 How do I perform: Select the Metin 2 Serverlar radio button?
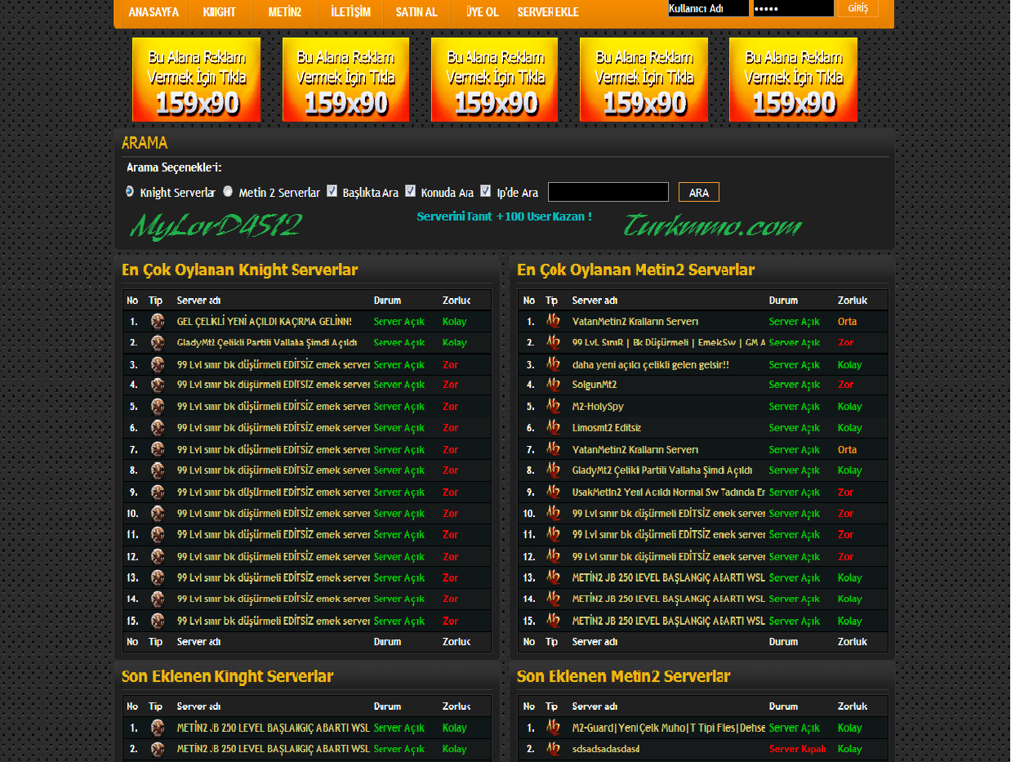coord(228,191)
